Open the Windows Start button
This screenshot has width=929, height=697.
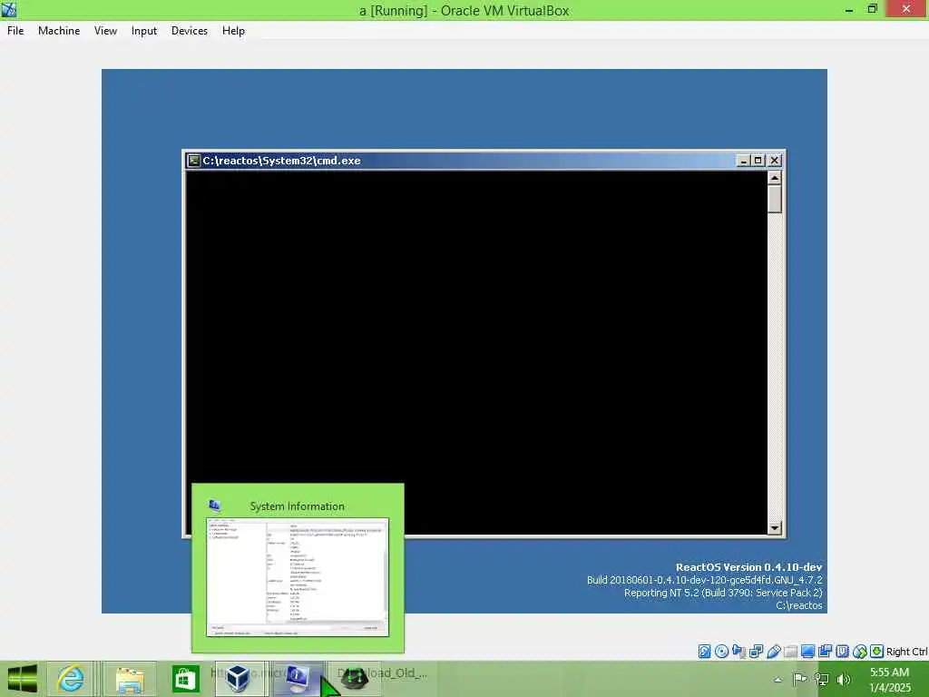coord(23,679)
